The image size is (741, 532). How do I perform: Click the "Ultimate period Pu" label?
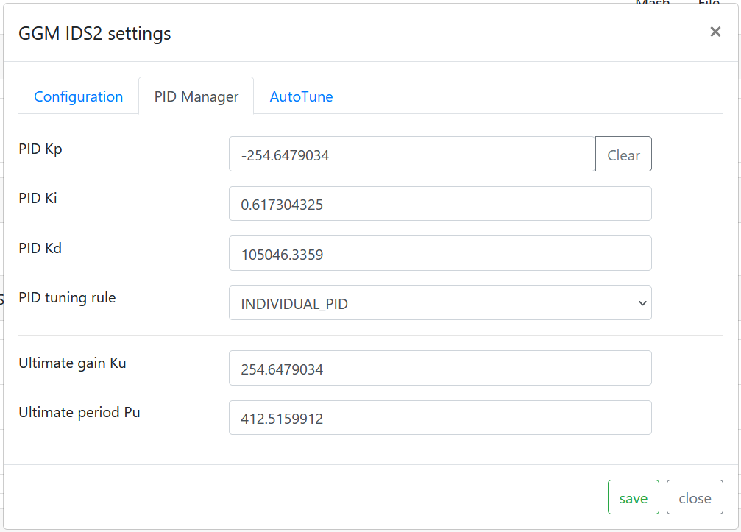(79, 412)
